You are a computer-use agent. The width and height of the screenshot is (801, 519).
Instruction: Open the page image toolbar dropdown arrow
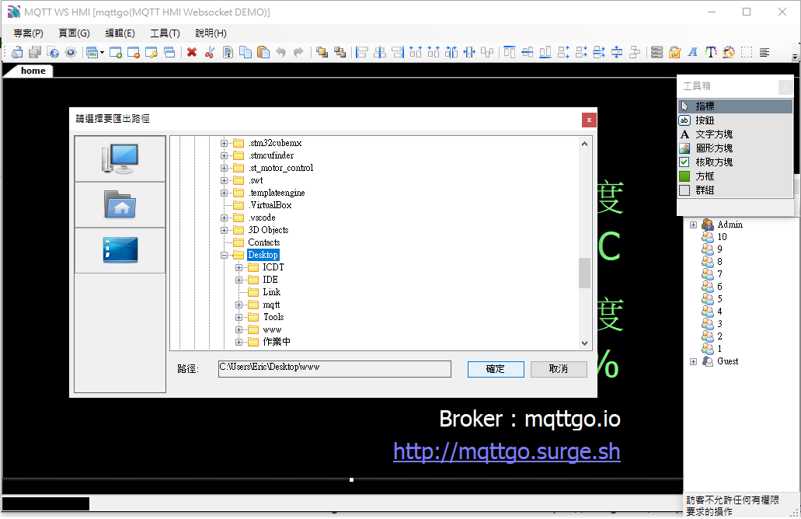[103, 53]
